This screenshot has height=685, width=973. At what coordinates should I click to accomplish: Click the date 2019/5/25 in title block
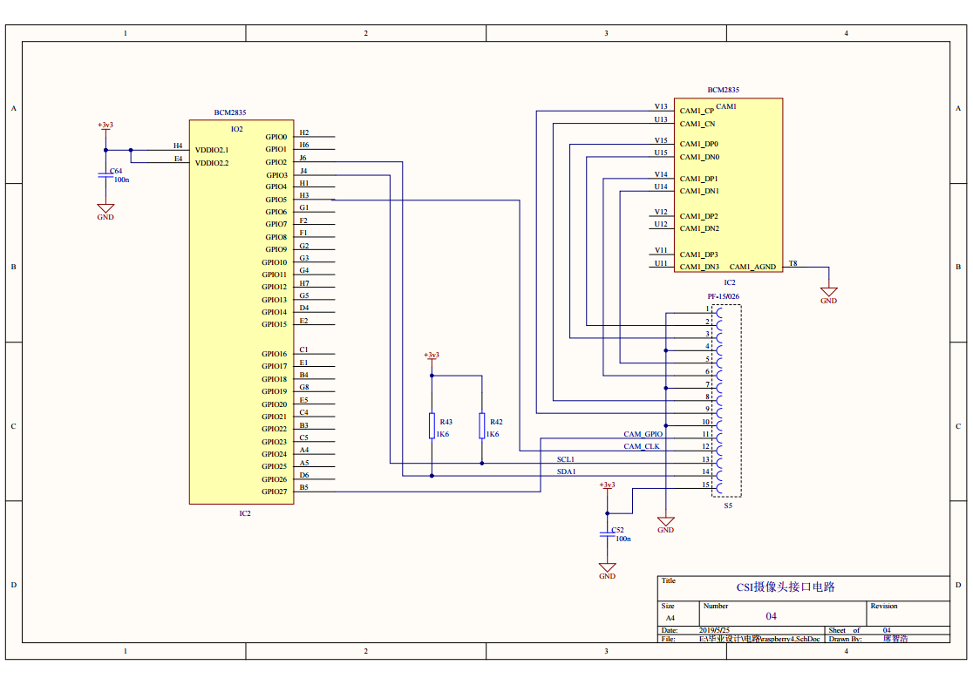tap(714, 630)
